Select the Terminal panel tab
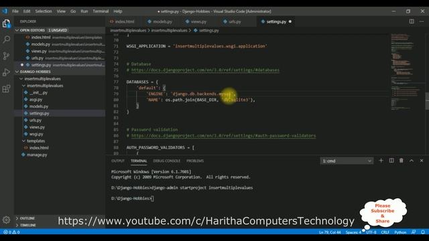429x241 pixels. tap(139, 161)
